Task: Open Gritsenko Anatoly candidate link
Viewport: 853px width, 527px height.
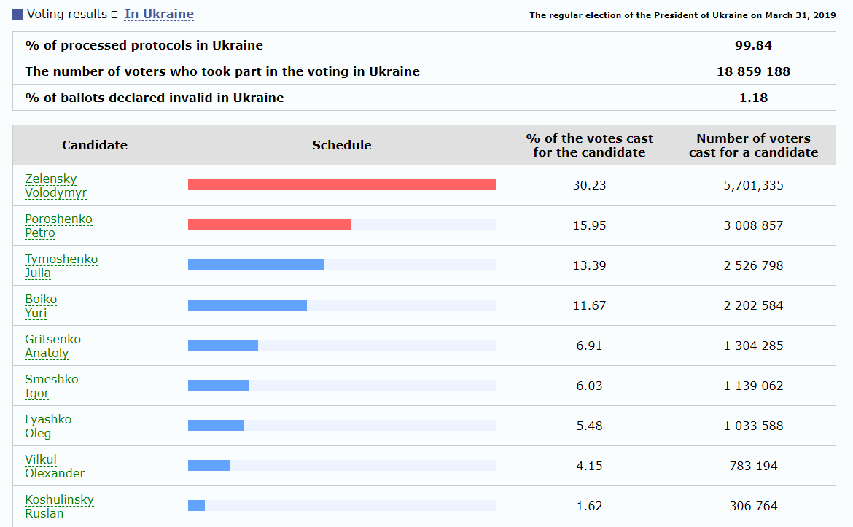Action: (x=52, y=346)
